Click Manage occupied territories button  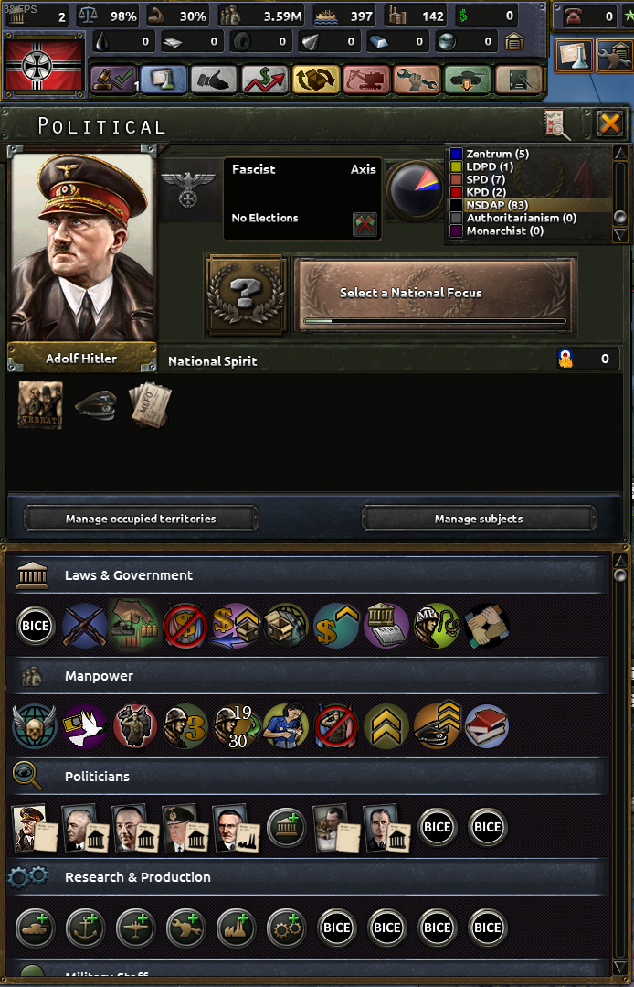click(141, 519)
